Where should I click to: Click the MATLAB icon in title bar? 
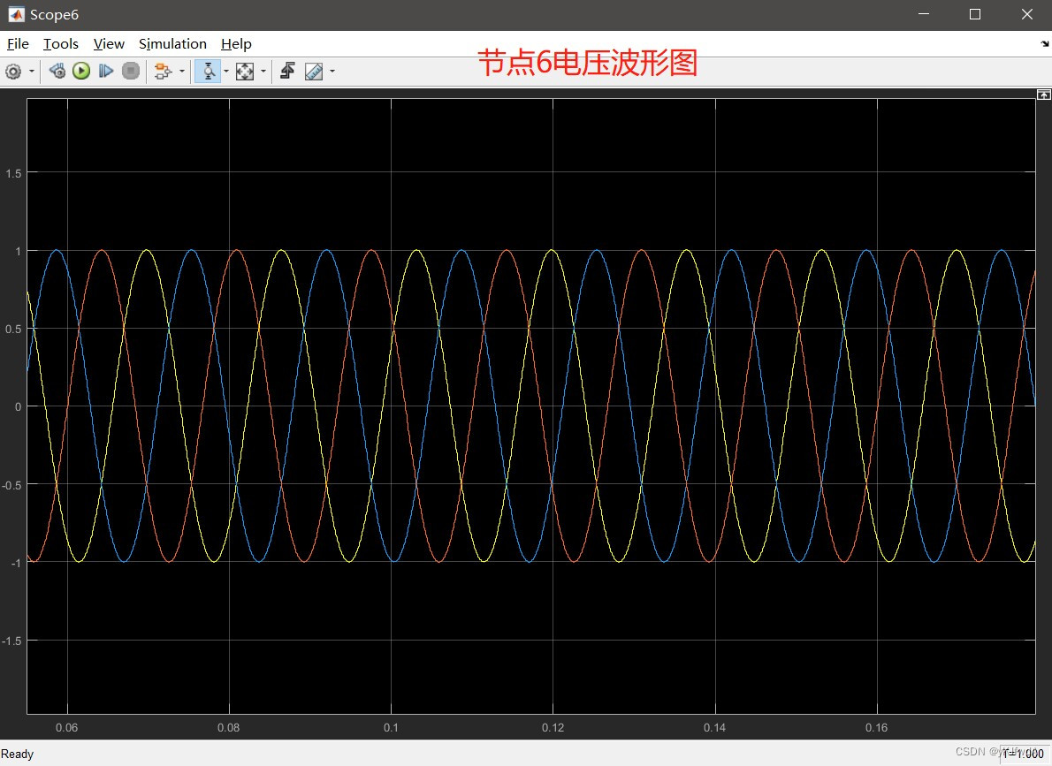point(16,14)
